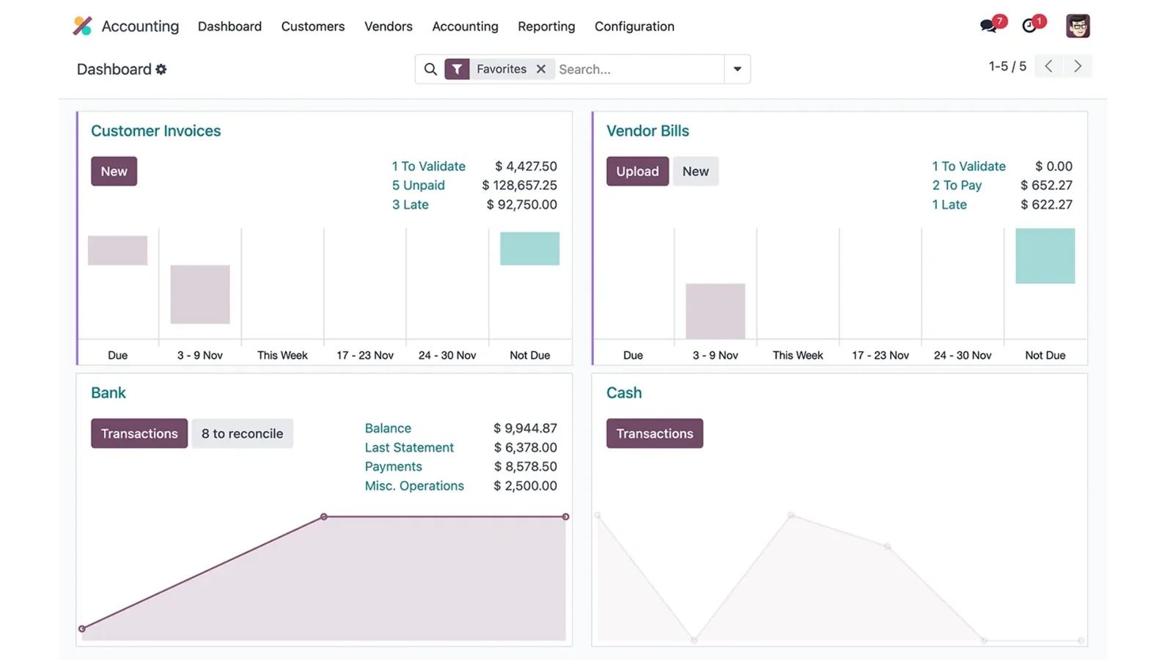This screenshot has width=1173, height=660.
Task: Go to the previous page arrow
Action: (1048, 66)
